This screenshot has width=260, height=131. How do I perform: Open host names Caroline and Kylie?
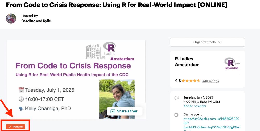coord(36,21)
